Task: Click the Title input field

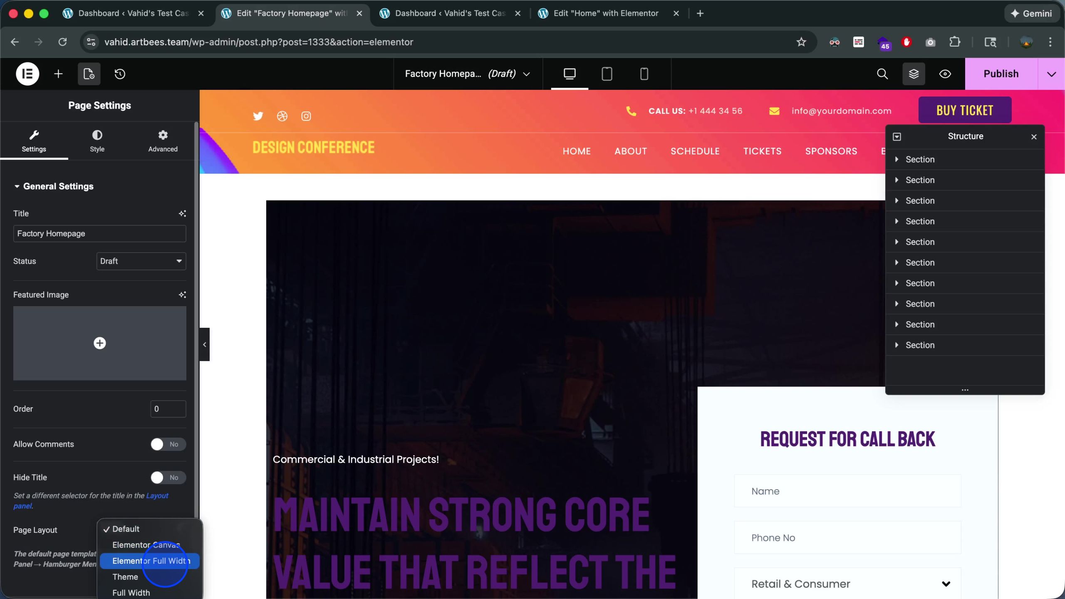Action: point(99,234)
